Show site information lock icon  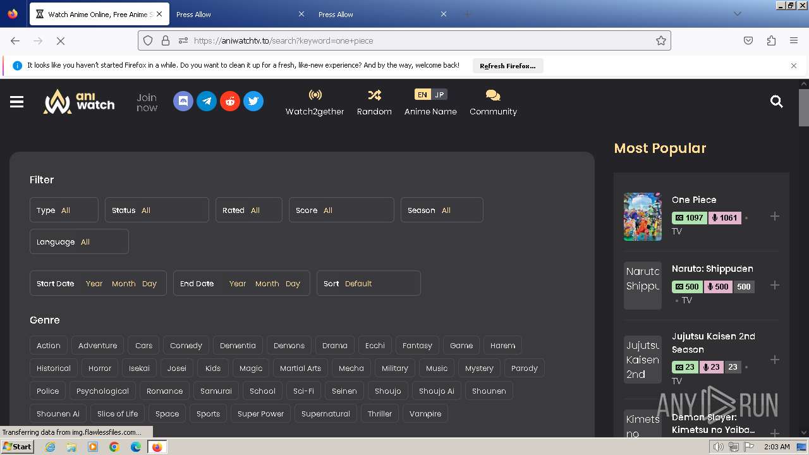(x=166, y=40)
